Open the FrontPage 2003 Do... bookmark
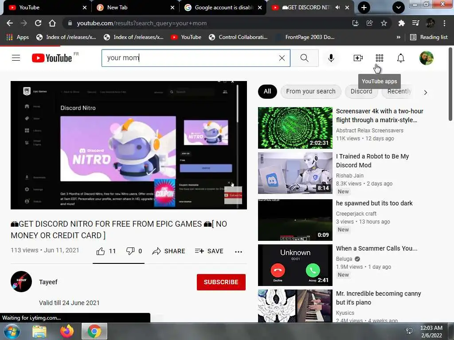This screenshot has height=340, width=454. (305, 37)
